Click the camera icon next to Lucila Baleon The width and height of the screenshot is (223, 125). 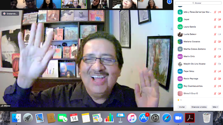click(x=219, y=34)
